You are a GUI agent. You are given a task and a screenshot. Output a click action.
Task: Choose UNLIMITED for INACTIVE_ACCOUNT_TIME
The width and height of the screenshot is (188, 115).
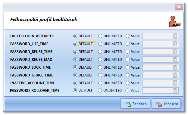(x=100, y=83)
